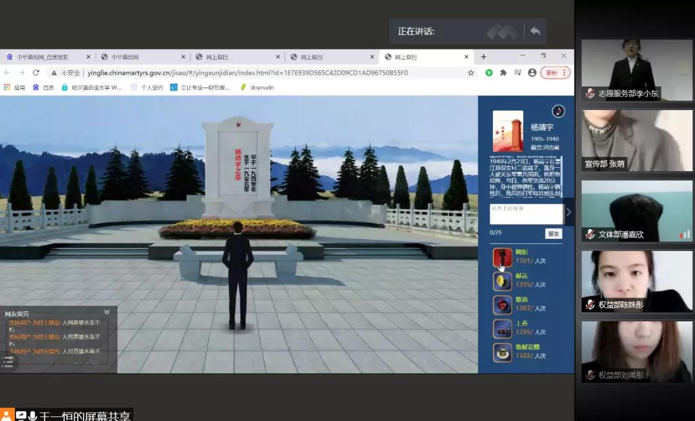Click the 敬献花圈 wreath offering icon
The width and height of the screenshot is (695, 421).
tap(503, 352)
